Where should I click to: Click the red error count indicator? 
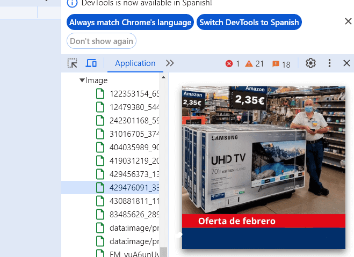click(233, 64)
